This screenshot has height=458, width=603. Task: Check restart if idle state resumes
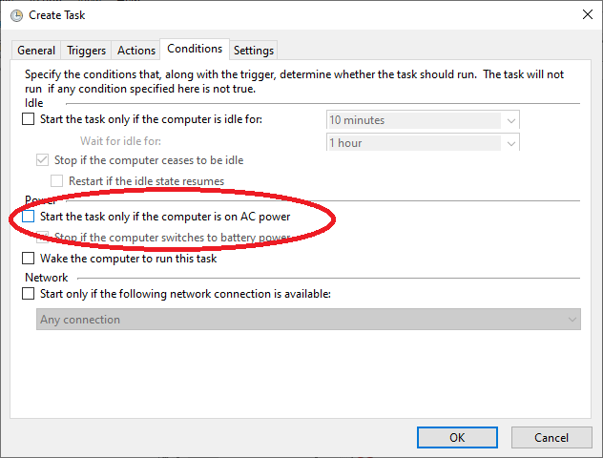pyautogui.click(x=56, y=181)
